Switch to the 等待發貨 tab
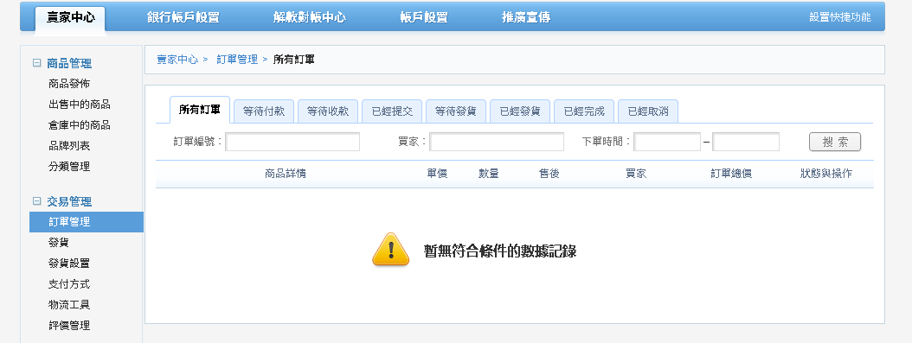Screen dimensions: 912x343 coord(456,111)
